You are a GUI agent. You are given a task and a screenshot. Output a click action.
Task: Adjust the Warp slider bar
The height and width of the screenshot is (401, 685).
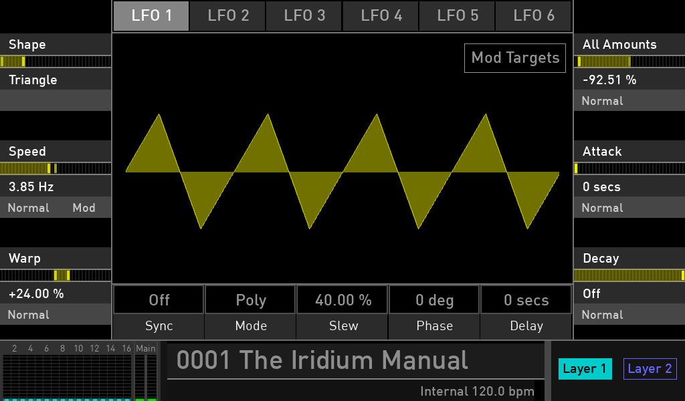56,275
